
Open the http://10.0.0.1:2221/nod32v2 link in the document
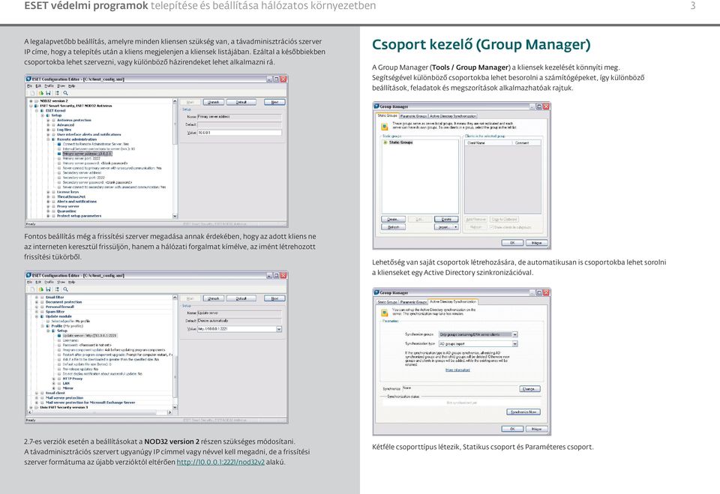[220, 462]
